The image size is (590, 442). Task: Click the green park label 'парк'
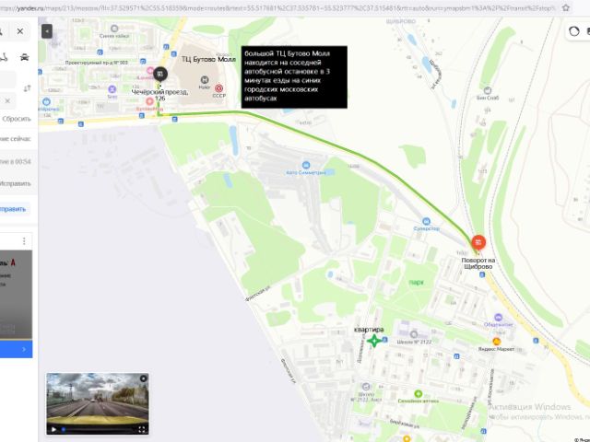[416, 283]
